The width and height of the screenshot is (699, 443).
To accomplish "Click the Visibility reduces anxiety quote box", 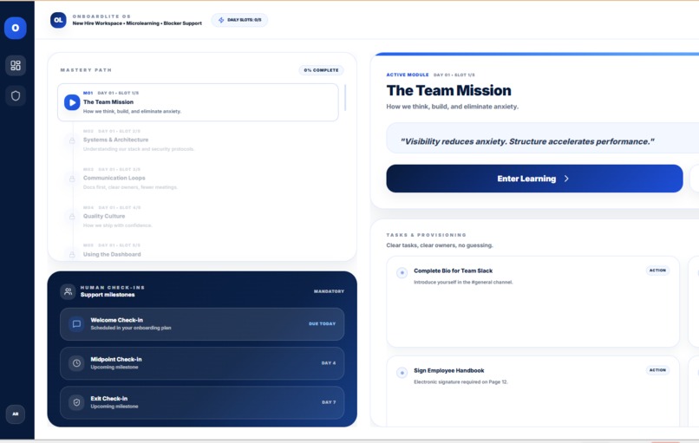I will pyautogui.click(x=543, y=139).
